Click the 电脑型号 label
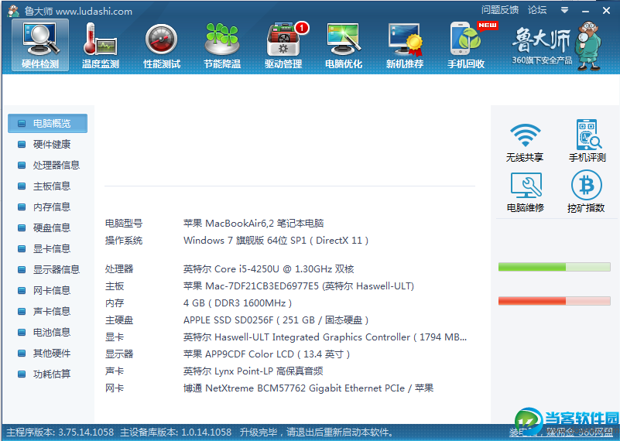 pyautogui.click(x=123, y=224)
